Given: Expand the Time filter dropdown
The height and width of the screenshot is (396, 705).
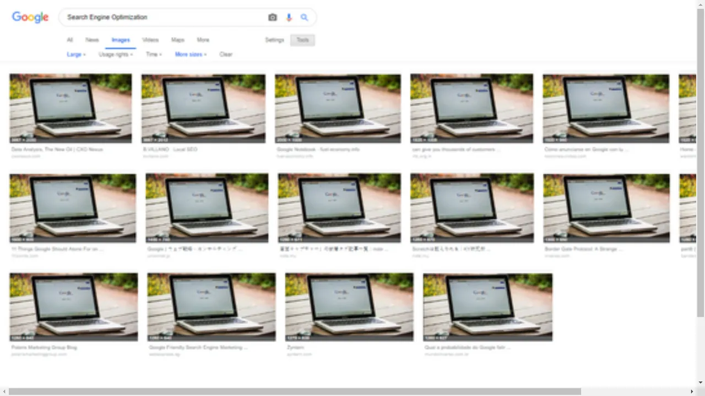Looking at the screenshot, I should click(154, 54).
